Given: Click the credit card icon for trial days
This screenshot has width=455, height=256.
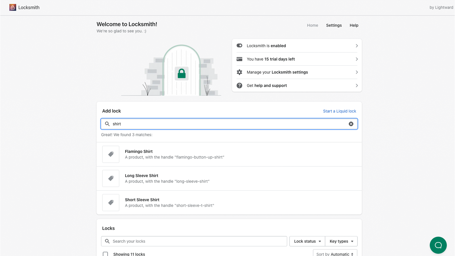Looking at the screenshot, I should point(240,59).
